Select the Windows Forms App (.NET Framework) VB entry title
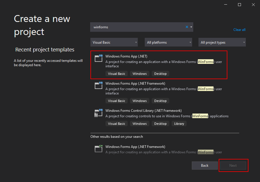The image size is (260, 182). (135, 83)
